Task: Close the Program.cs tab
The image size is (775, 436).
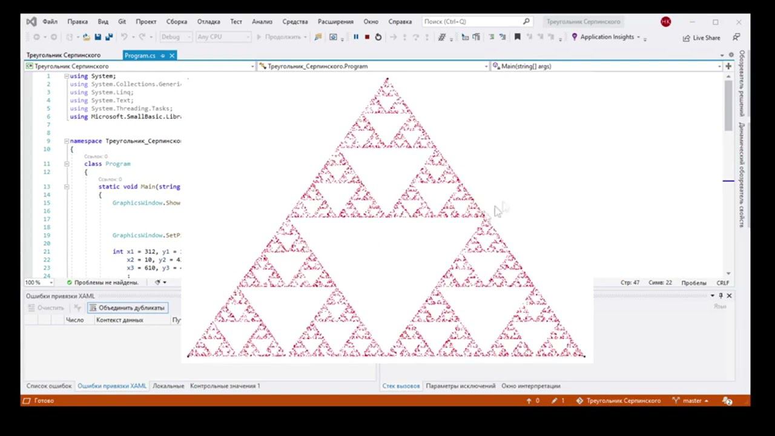Action: click(172, 56)
